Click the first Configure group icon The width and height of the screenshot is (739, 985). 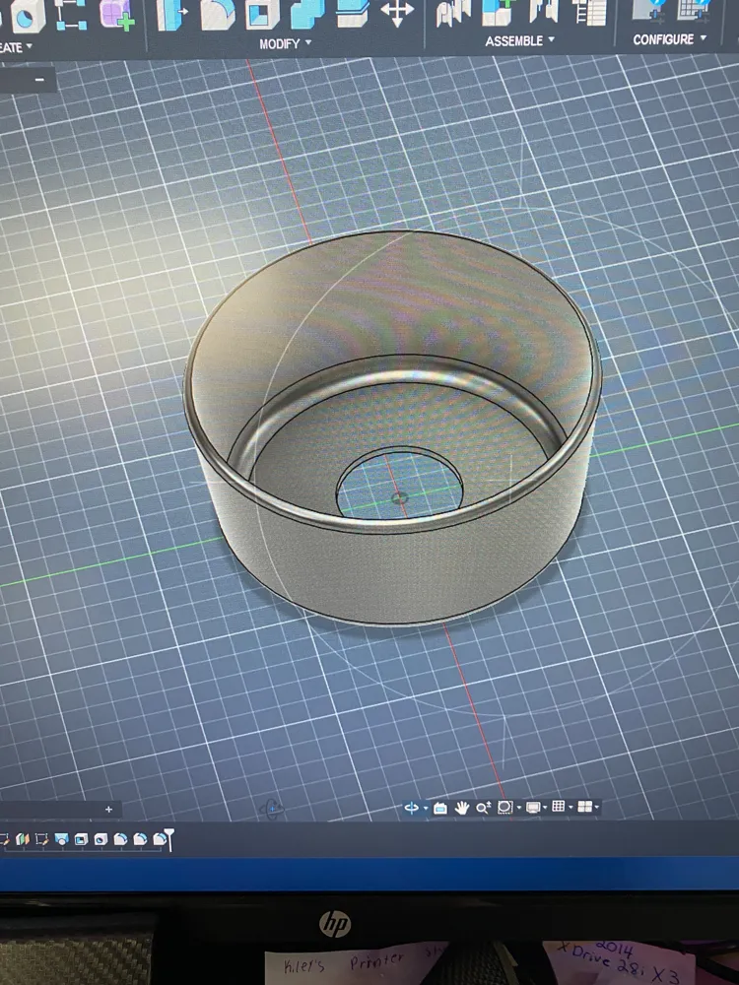649,11
